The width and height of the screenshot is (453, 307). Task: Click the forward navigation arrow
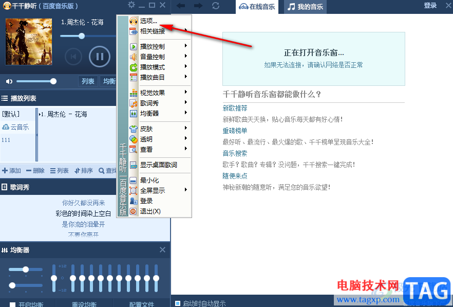pyautogui.click(x=198, y=6)
